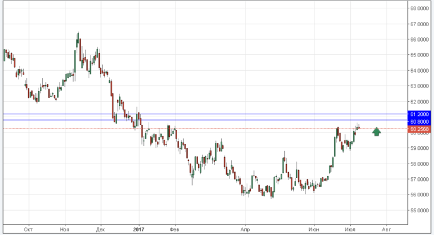Click the 63.0000 price axis value
434x235 pixels.
point(419,86)
